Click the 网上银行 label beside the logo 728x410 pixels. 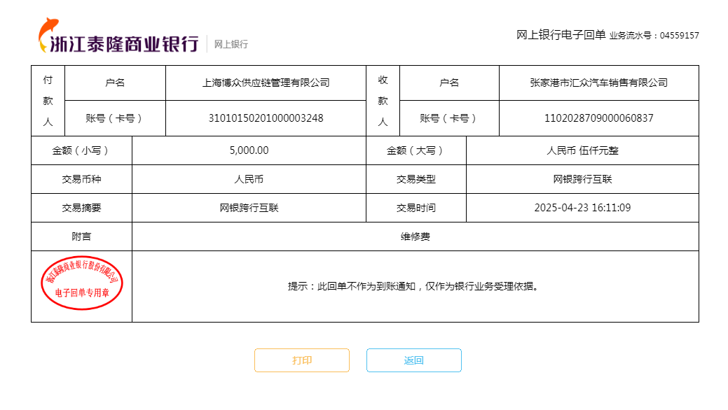pos(231,44)
